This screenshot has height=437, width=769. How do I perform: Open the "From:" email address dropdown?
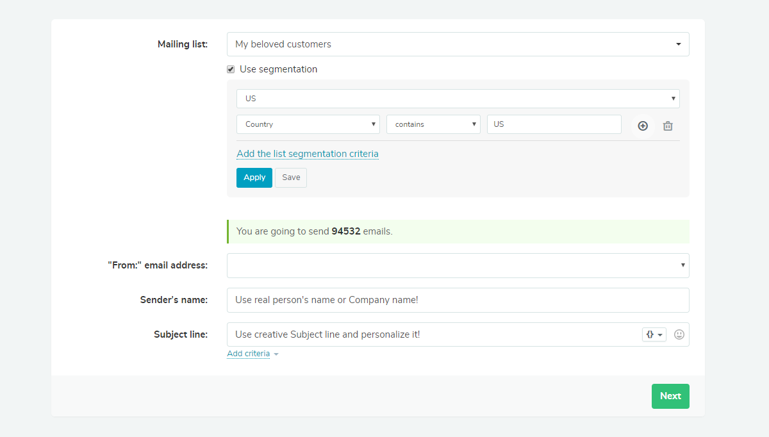[458, 265]
